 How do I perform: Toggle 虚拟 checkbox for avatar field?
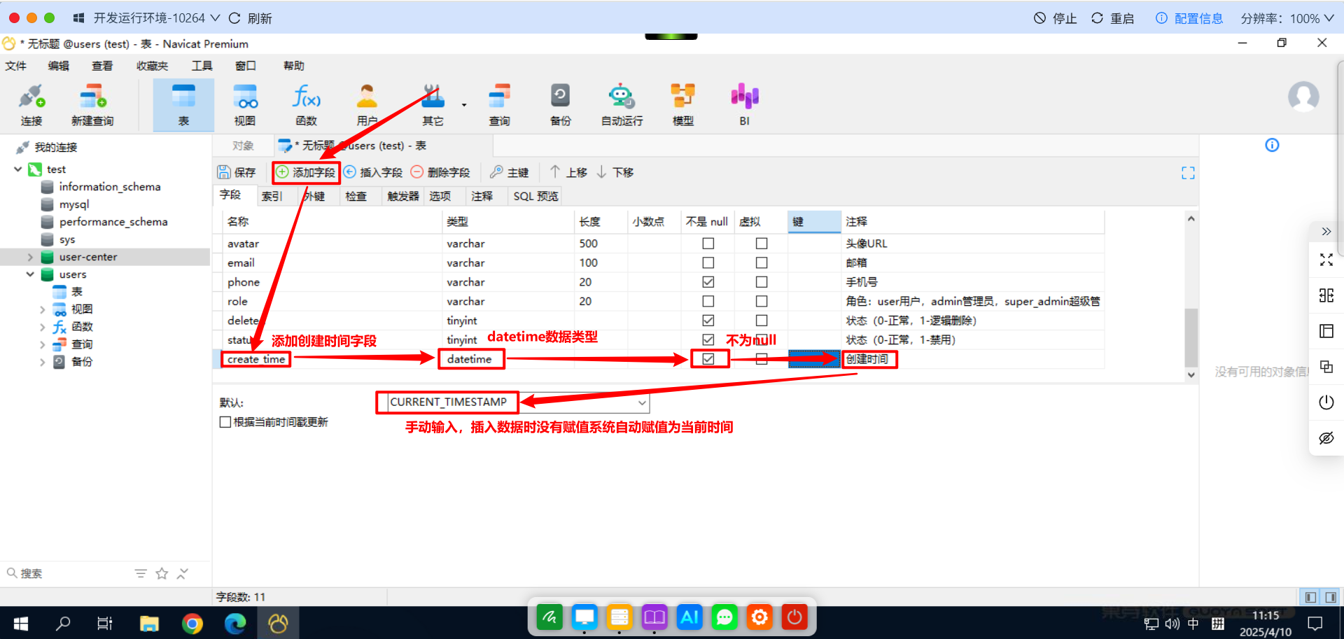(x=762, y=244)
